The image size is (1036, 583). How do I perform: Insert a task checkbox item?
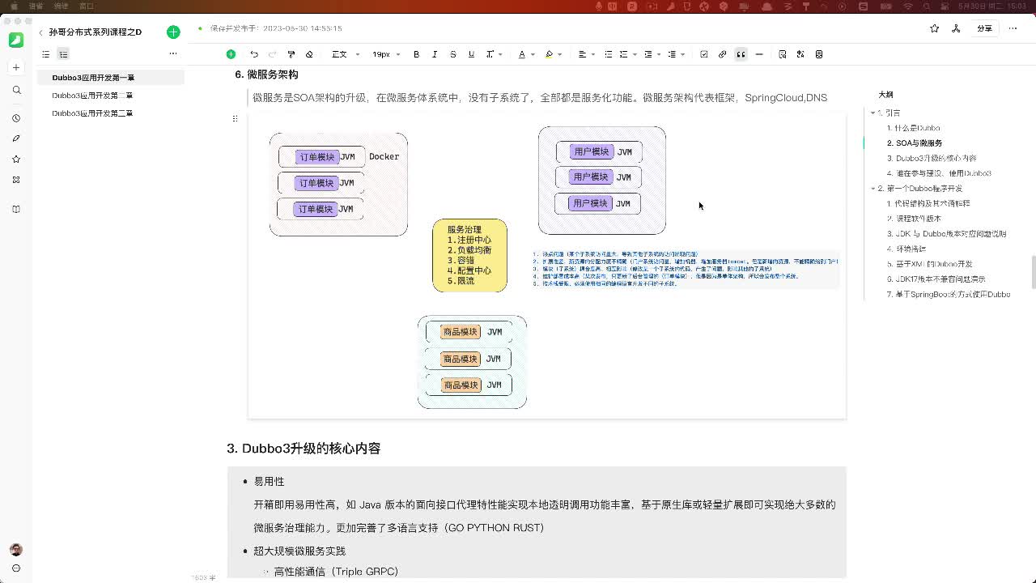(x=704, y=54)
